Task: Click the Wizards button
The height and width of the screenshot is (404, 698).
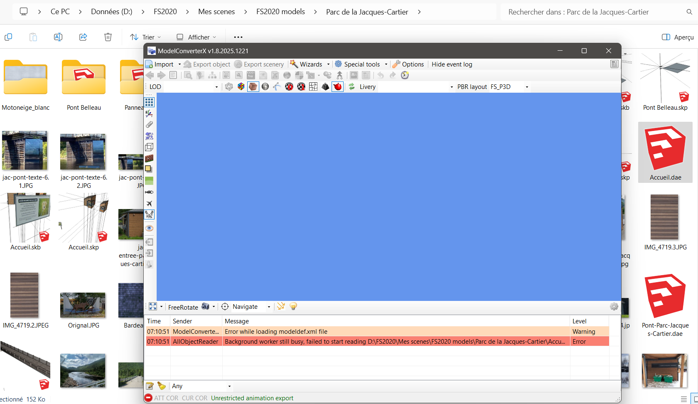Action: point(307,64)
